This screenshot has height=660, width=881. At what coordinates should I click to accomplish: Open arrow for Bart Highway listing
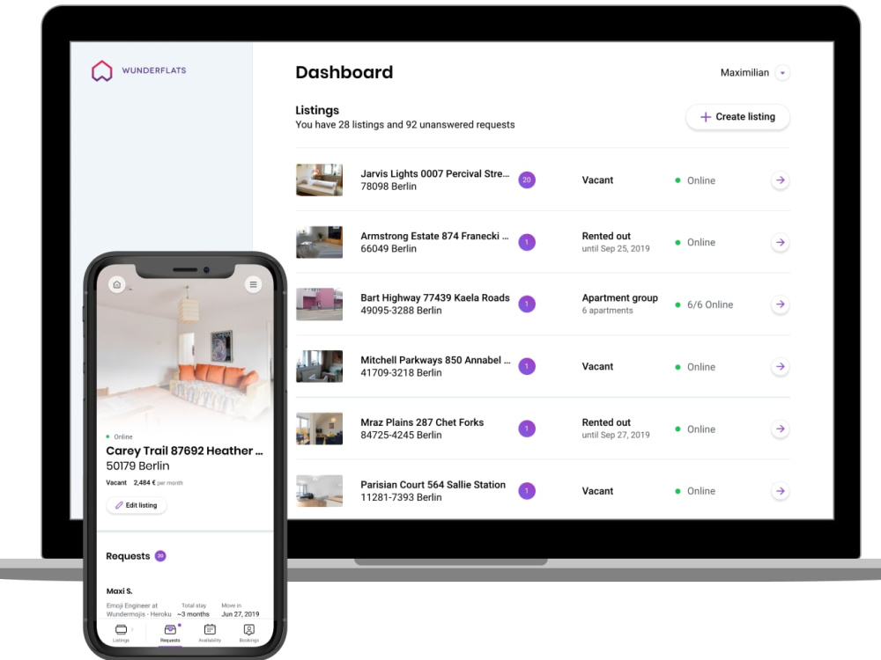[x=780, y=304]
